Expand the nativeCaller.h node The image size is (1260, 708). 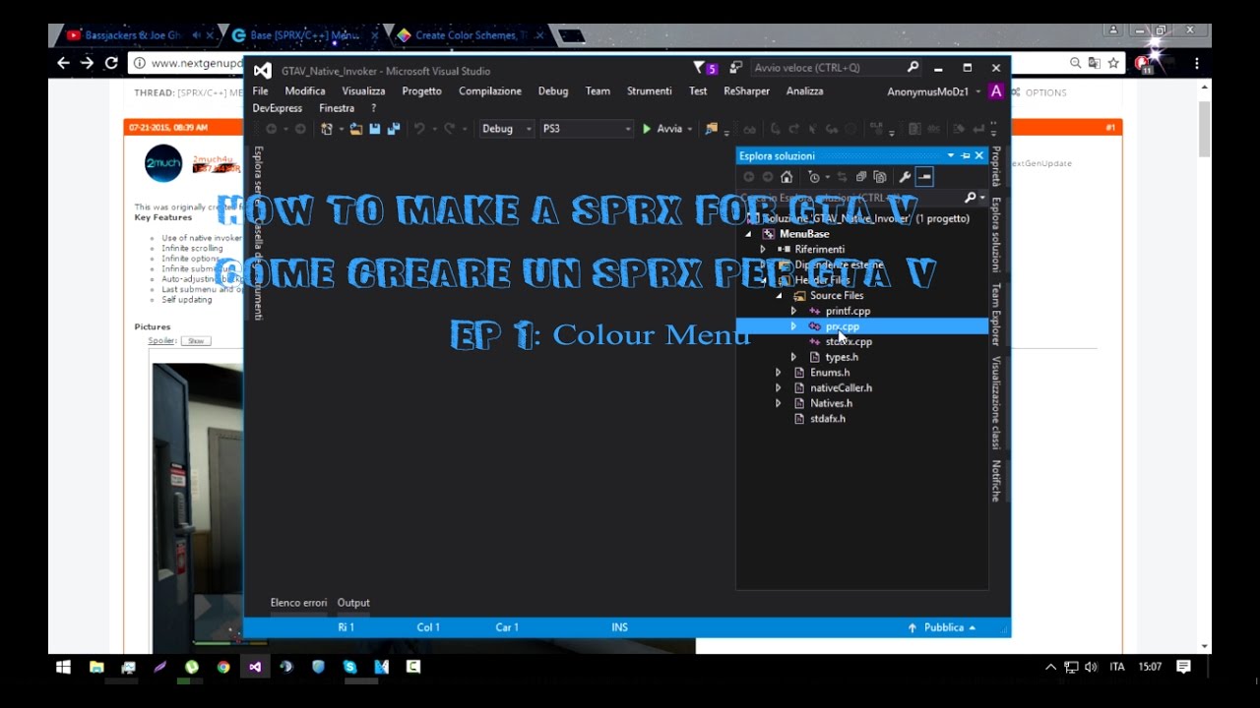(779, 387)
